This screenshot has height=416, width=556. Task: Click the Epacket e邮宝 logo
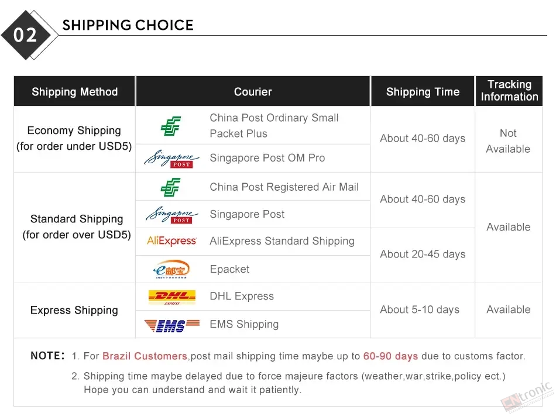pyautogui.click(x=171, y=269)
